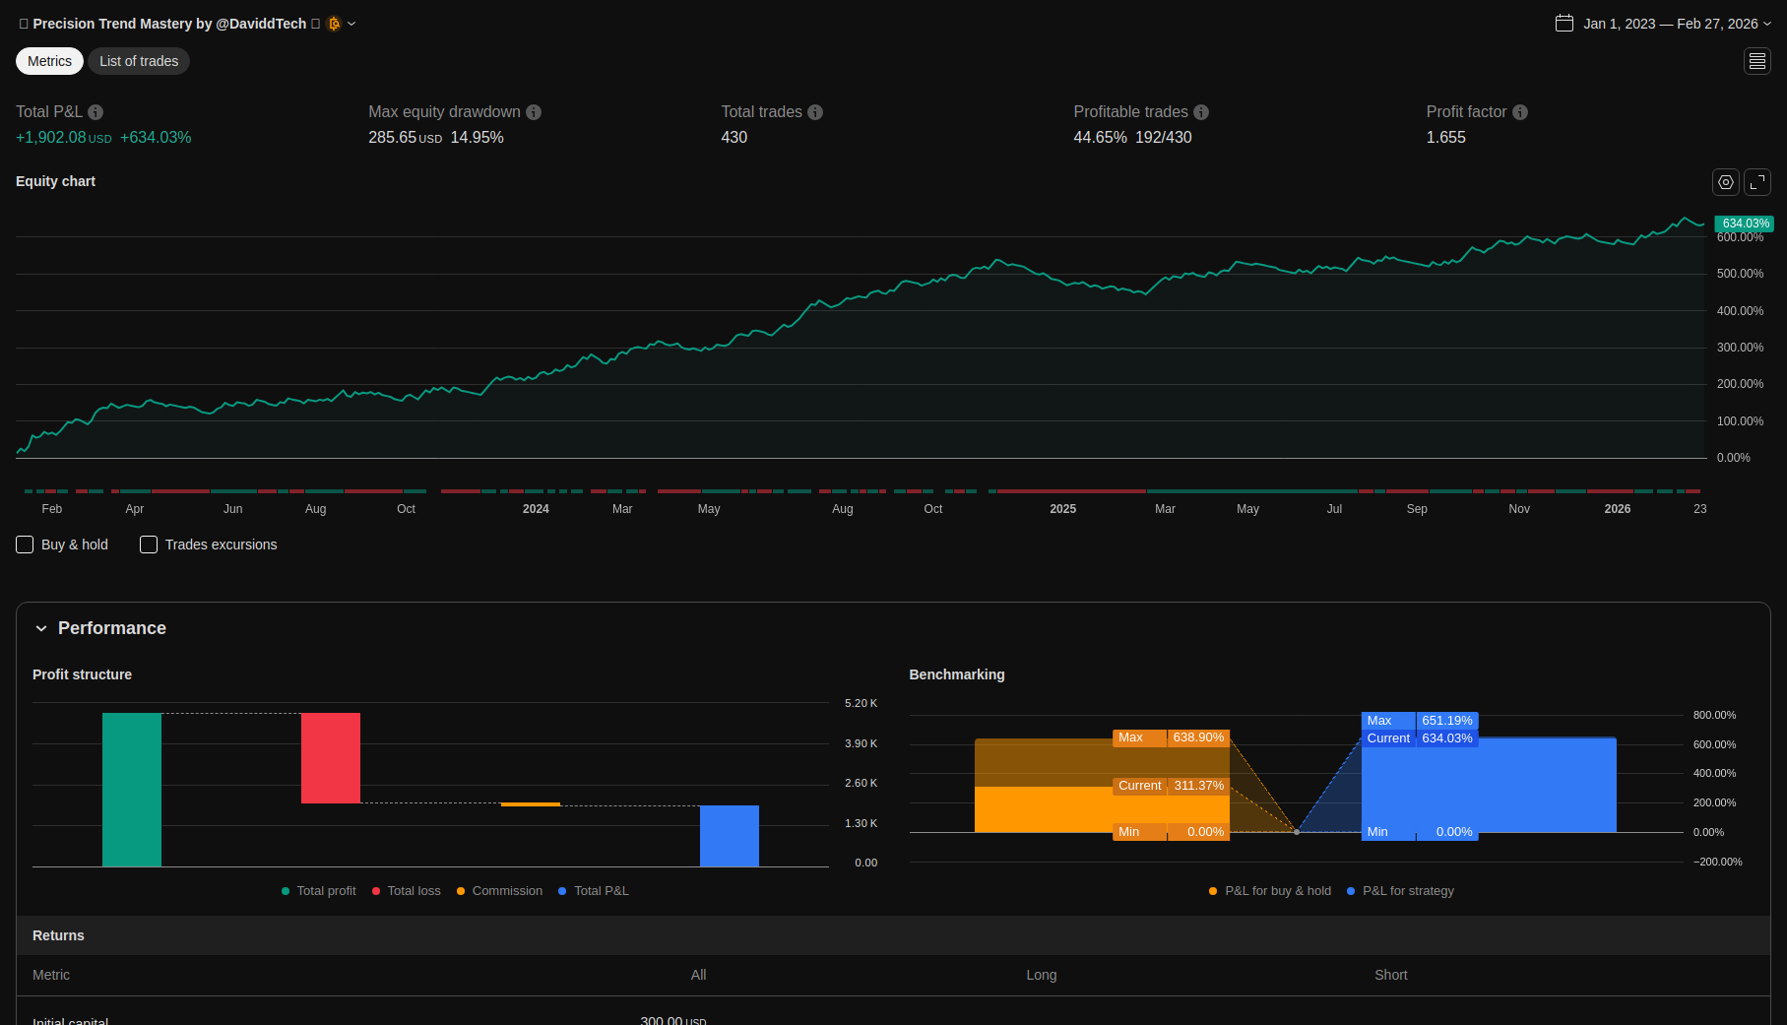The image size is (1787, 1025).
Task: Expand equity chart to fullscreen
Action: (1757, 182)
